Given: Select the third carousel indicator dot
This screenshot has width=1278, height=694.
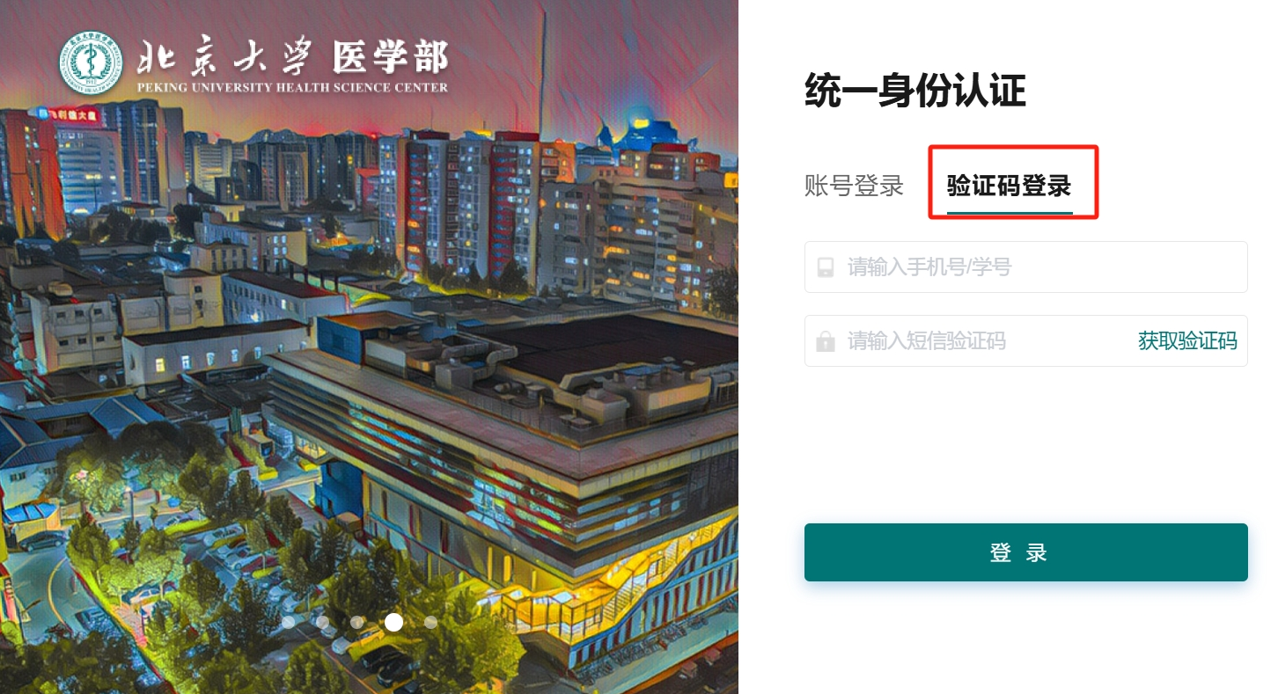Looking at the screenshot, I should [356, 622].
